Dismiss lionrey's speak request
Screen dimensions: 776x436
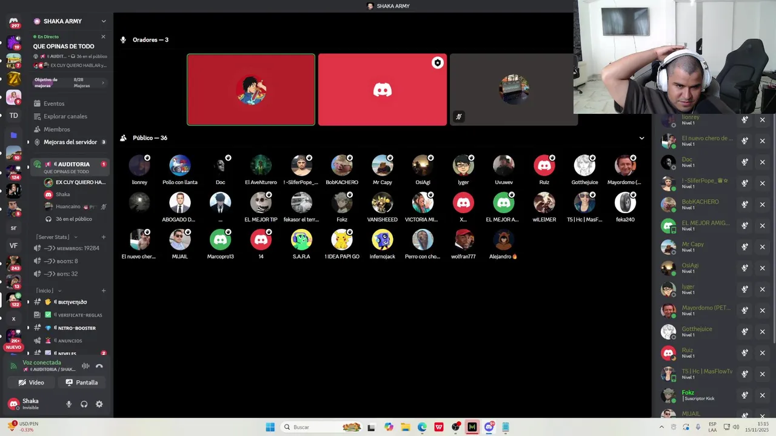(763, 120)
